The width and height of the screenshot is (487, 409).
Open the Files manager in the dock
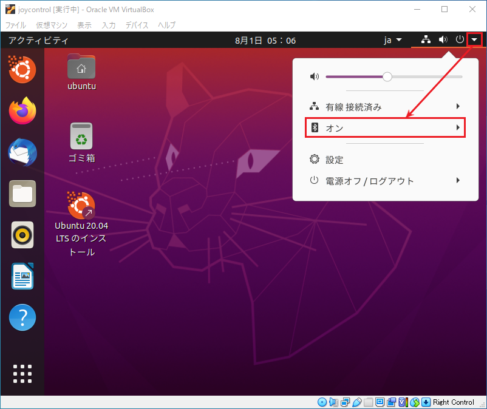click(22, 194)
